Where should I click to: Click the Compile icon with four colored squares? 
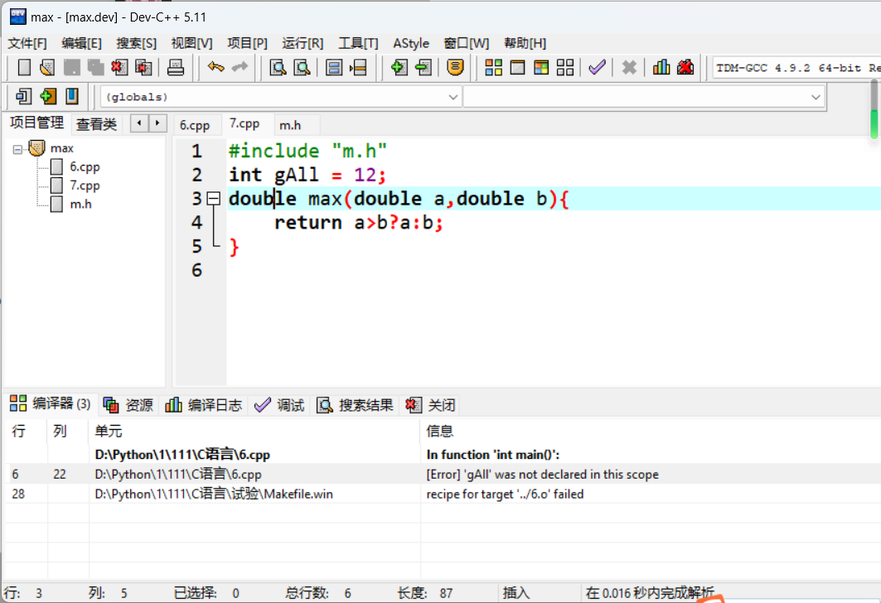[494, 68]
